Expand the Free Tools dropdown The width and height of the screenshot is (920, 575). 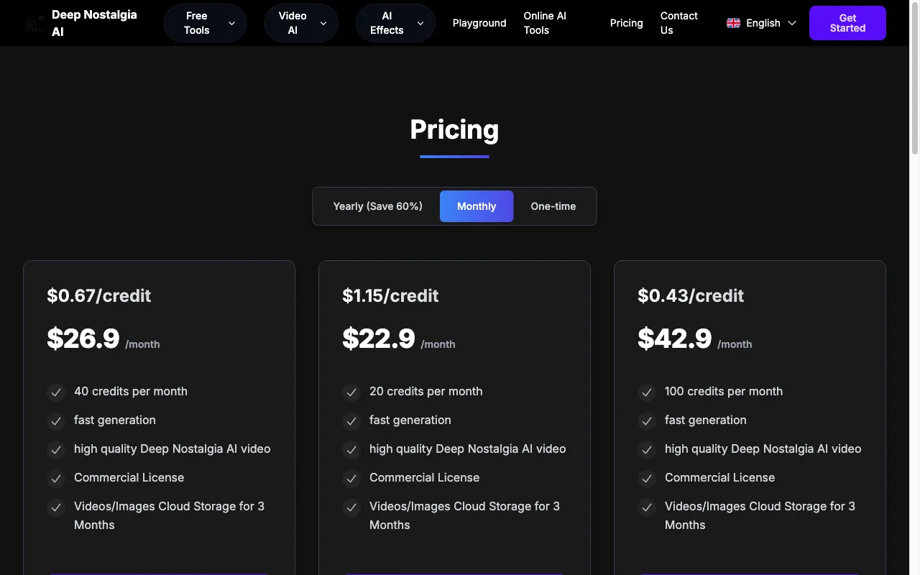click(205, 23)
